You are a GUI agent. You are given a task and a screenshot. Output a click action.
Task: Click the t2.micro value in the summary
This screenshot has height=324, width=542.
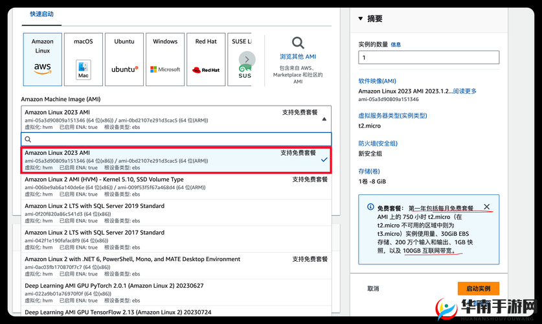point(370,126)
